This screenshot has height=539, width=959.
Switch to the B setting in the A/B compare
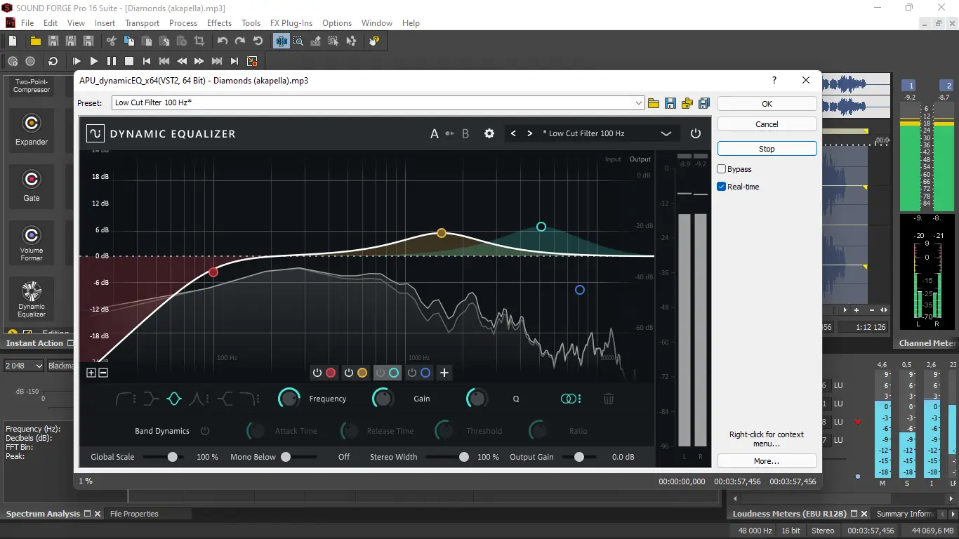coord(465,133)
